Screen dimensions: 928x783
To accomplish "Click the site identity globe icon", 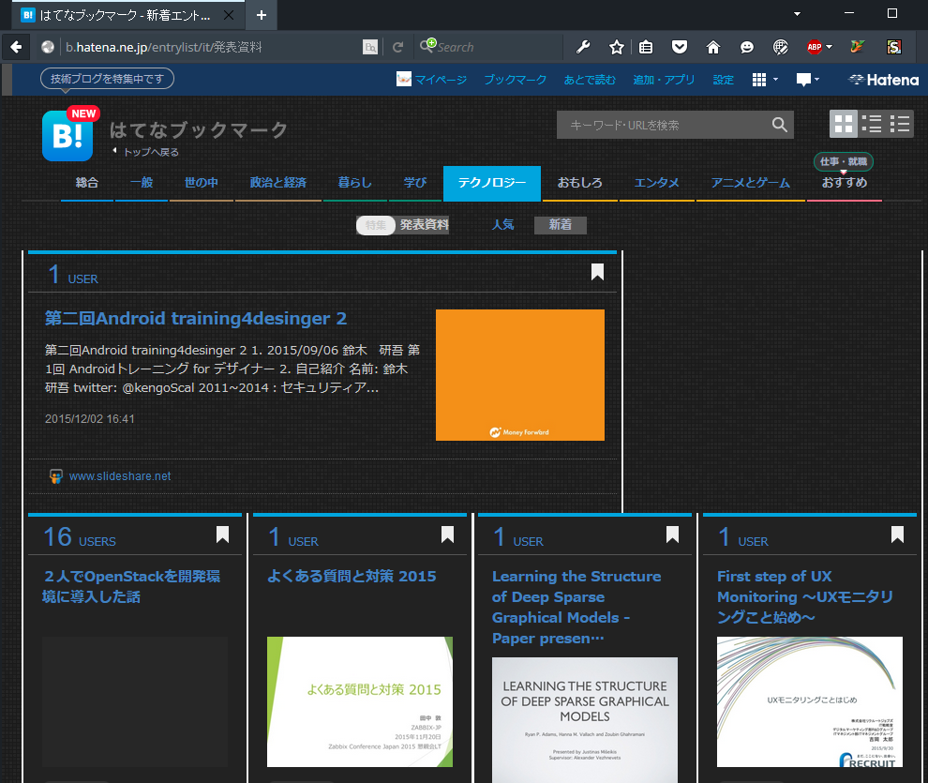I will click(48, 47).
